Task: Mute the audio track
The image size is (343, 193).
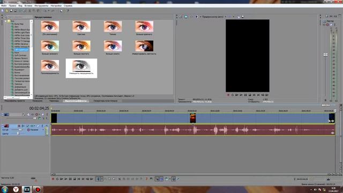Action: click(38, 126)
